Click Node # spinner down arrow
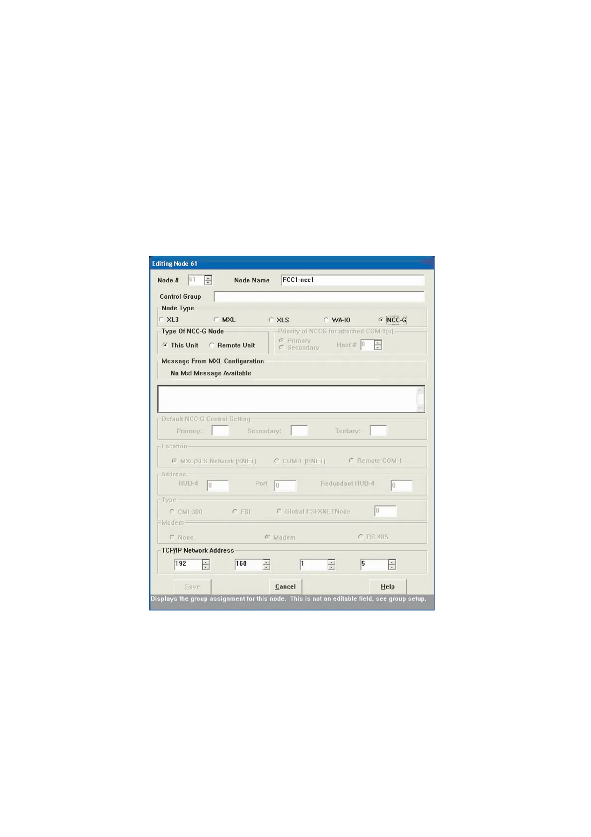Screen dimensions: 591x837 [208, 283]
